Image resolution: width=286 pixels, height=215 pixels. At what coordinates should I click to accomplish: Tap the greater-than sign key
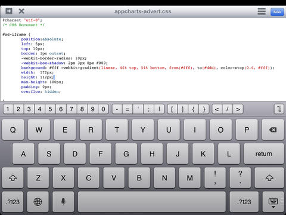point(238,109)
